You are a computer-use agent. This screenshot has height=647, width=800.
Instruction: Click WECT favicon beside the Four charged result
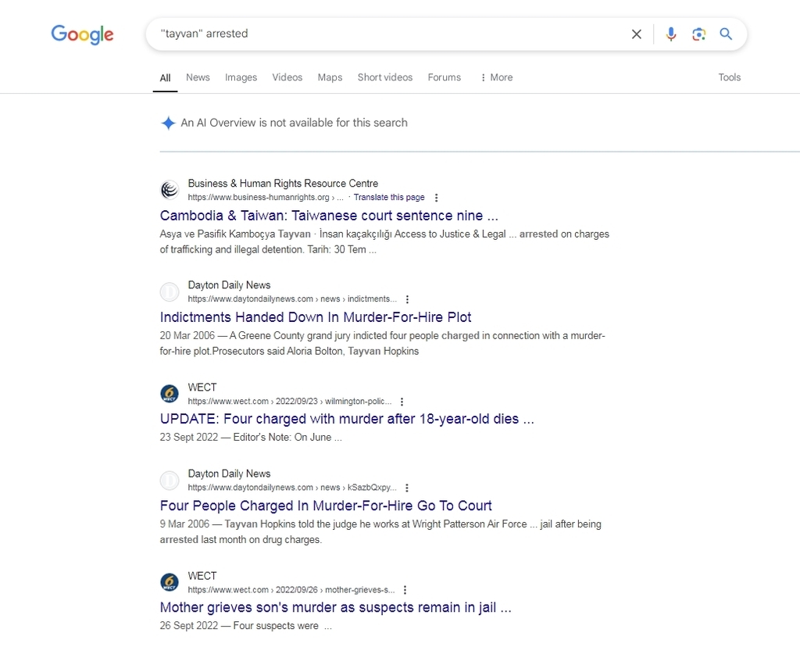click(x=170, y=394)
